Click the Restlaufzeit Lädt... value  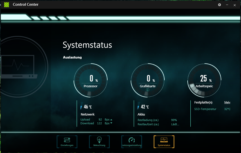175,124
